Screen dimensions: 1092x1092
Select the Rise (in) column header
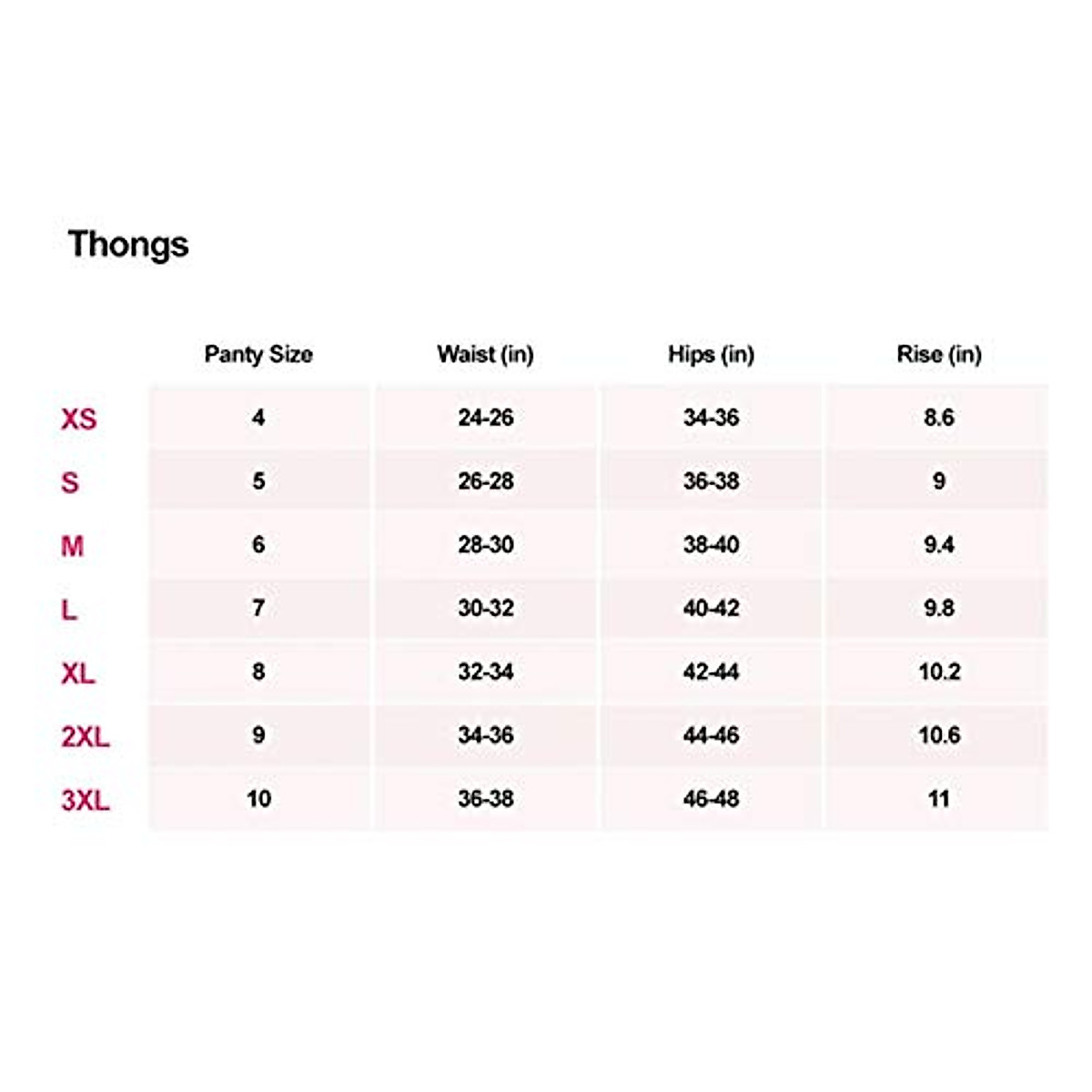(938, 354)
